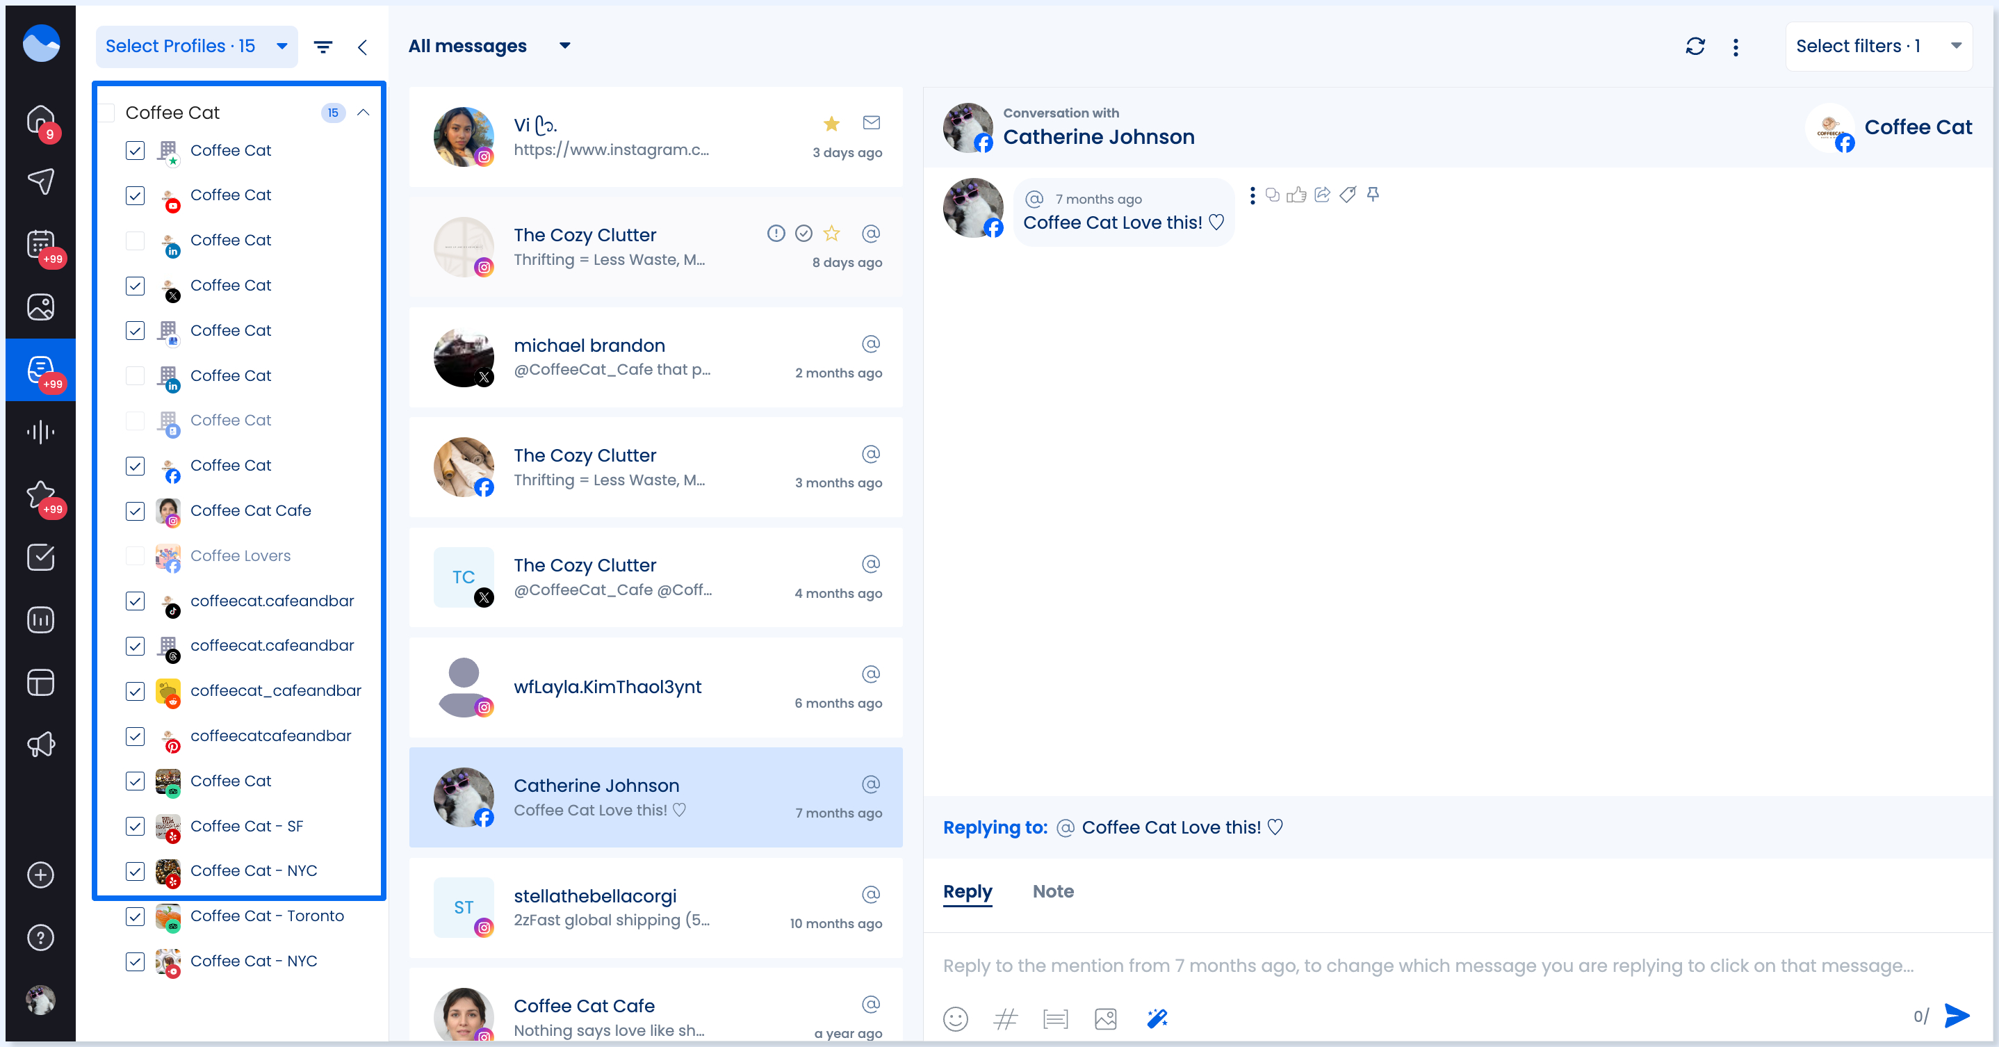This screenshot has width=1999, height=1047.
Task: Open the All messages dropdown
Action: coord(489,47)
